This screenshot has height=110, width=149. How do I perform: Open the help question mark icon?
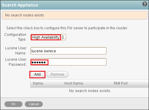[145, 4]
